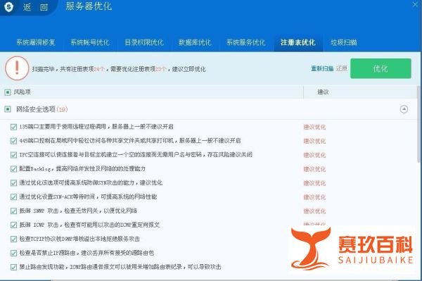Image resolution: width=422 pixels, height=281 pixels.
Task: Switch to 系统服务优化 tab
Action: coord(246,42)
